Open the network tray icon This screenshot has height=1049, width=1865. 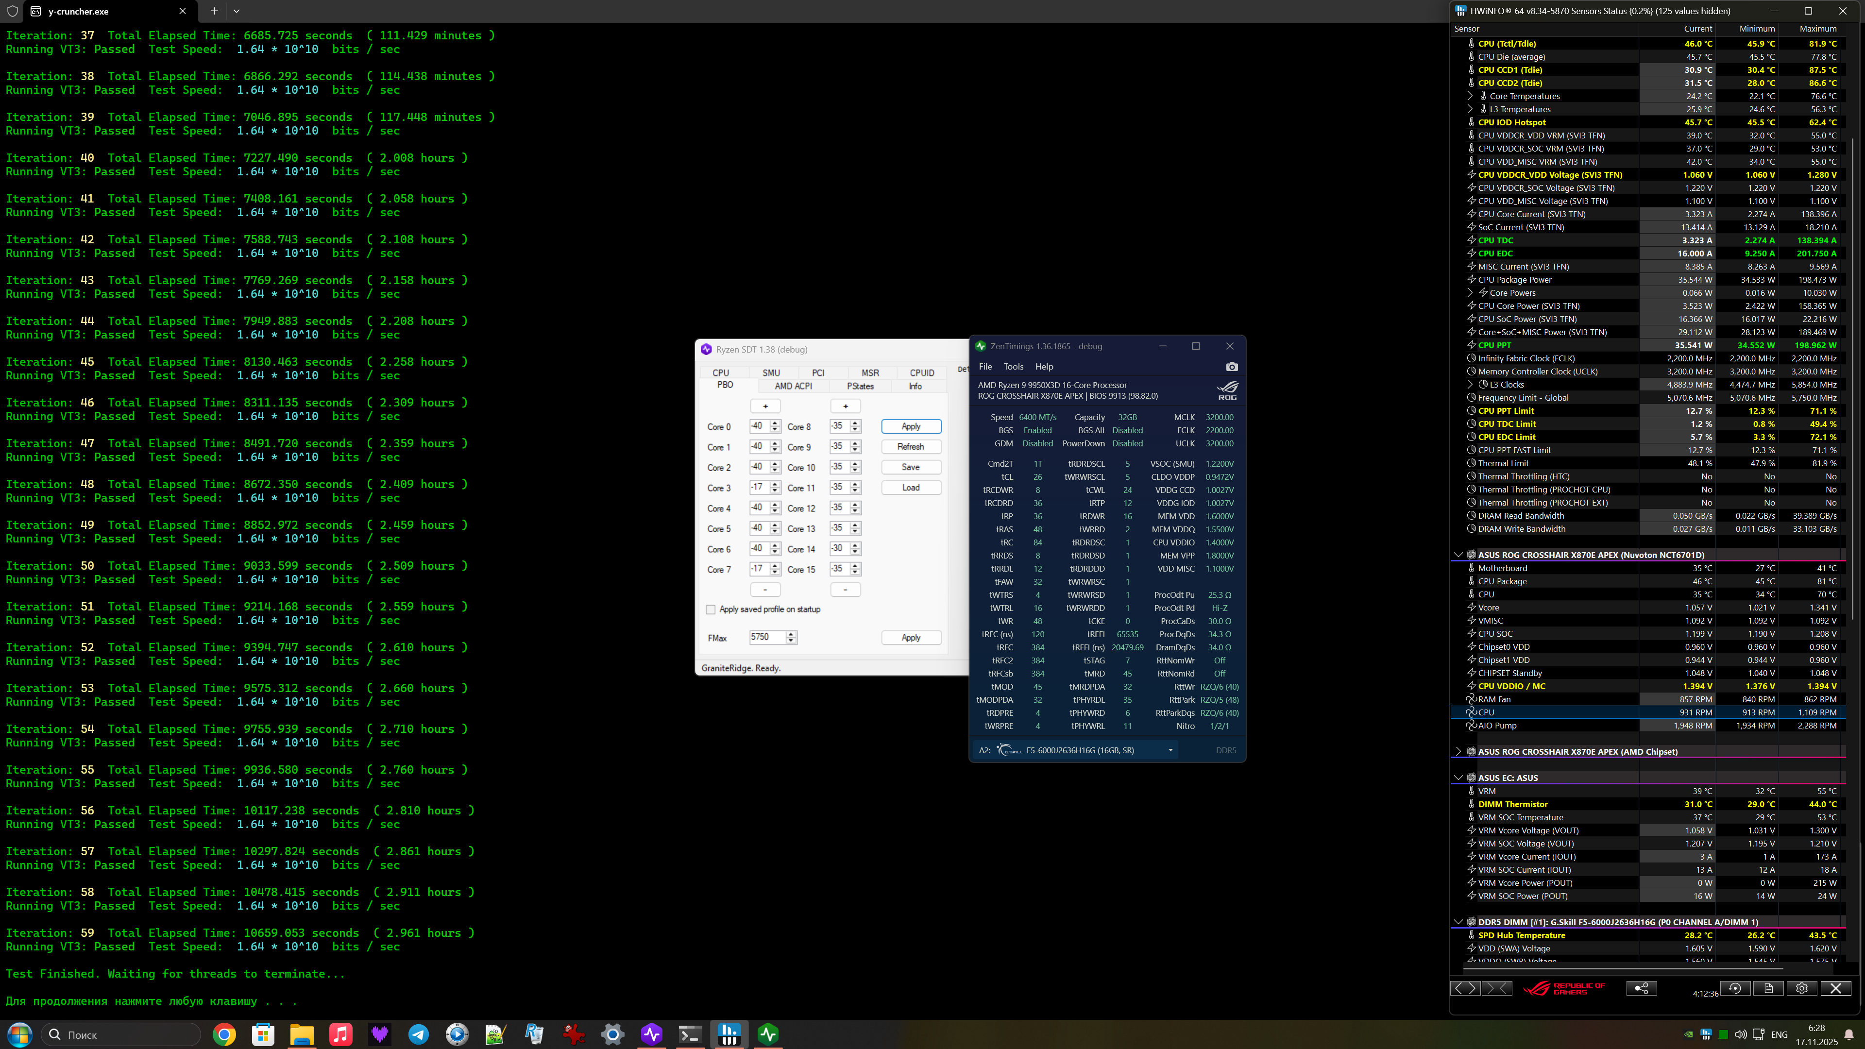[x=1759, y=1034]
